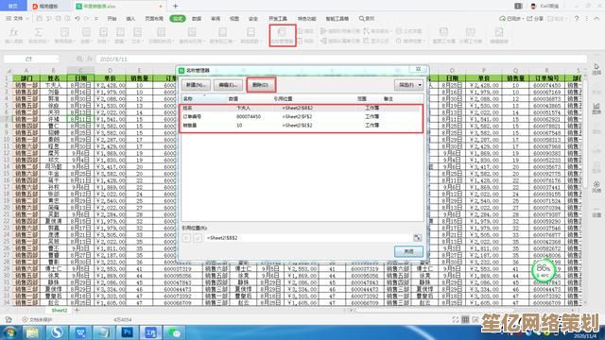
Task: Click the Recalculate Workbook icon
Action: tap(443, 32)
